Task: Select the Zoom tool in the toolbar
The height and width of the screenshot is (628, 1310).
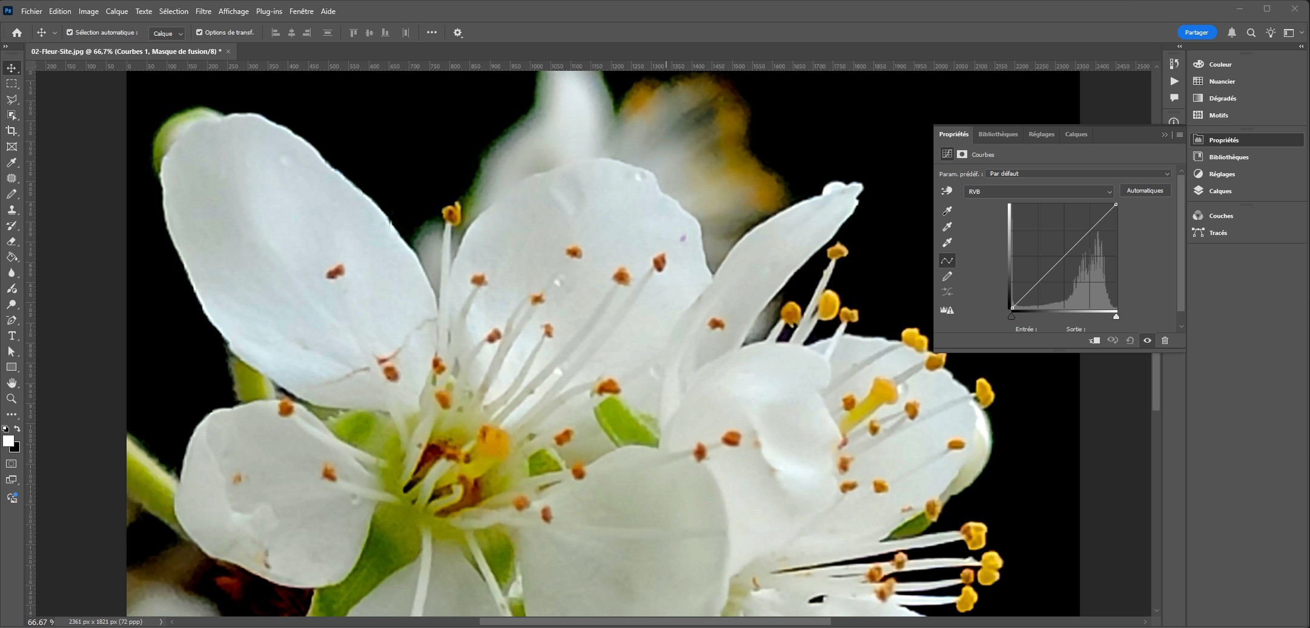Action: click(x=12, y=398)
